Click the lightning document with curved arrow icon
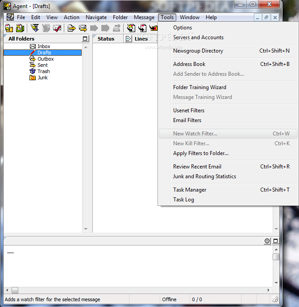The image size is (299, 307). (x=131, y=28)
